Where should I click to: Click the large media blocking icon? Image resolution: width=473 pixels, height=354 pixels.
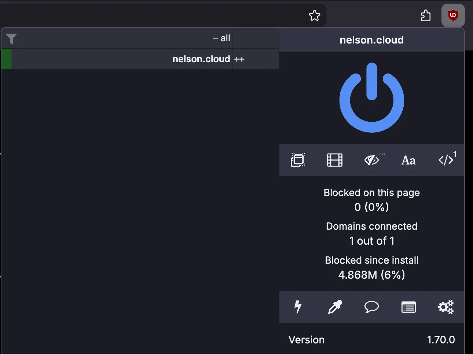(334, 160)
